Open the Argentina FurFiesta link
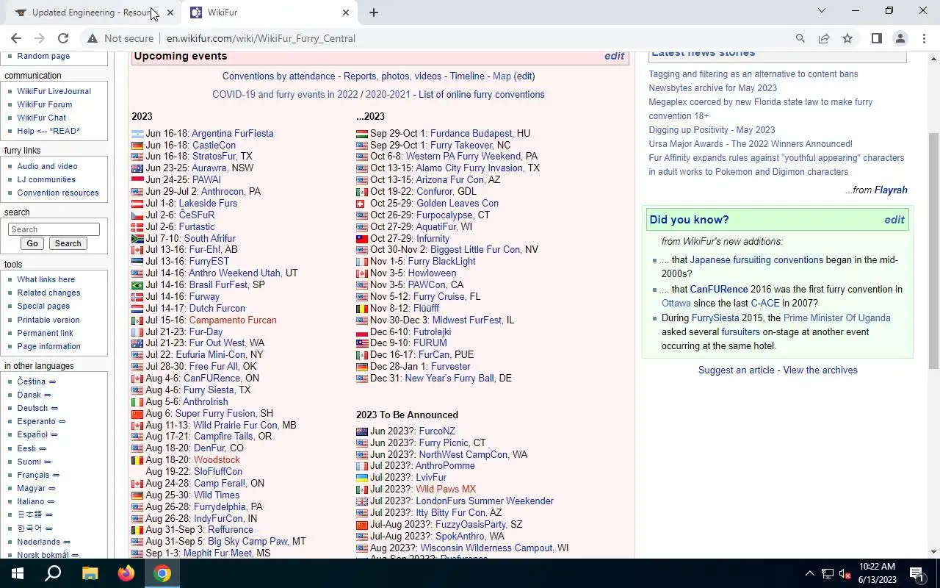940x588 pixels. click(232, 134)
